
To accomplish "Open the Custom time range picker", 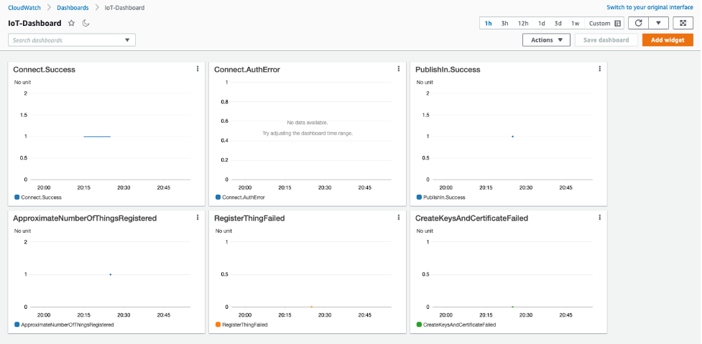I will click(x=604, y=23).
